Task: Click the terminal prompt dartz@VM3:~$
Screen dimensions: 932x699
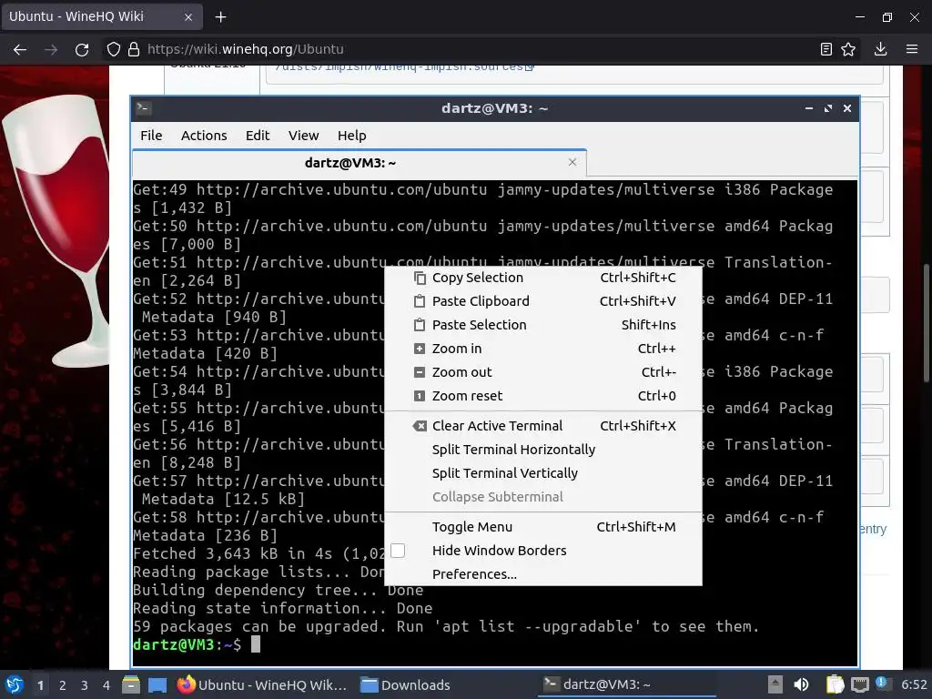Action: pos(187,644)
